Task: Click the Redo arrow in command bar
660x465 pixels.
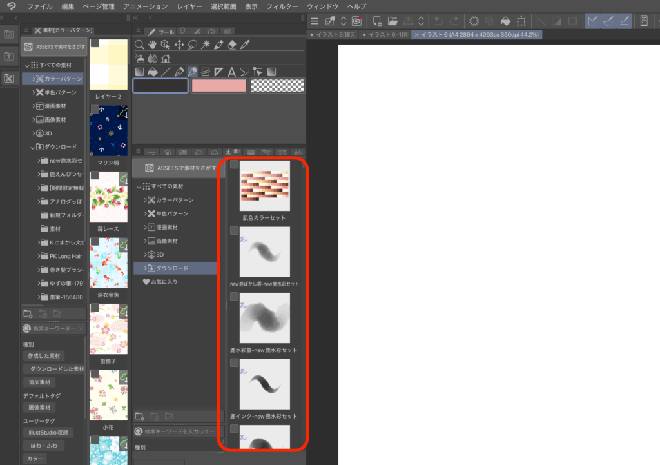Action: point(454,21)
